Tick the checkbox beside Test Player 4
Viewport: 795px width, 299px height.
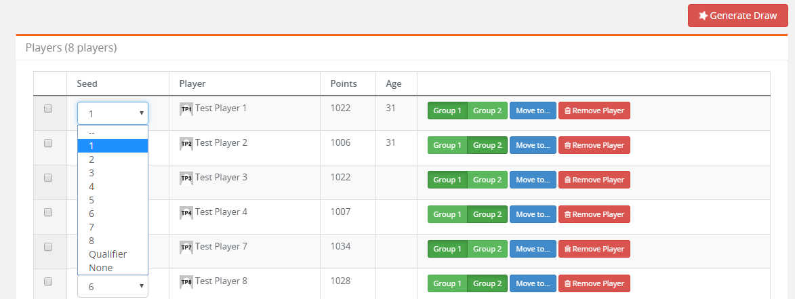[48, 212]
